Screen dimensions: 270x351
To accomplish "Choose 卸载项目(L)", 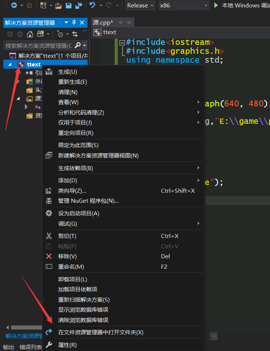I will coord(123,279).
